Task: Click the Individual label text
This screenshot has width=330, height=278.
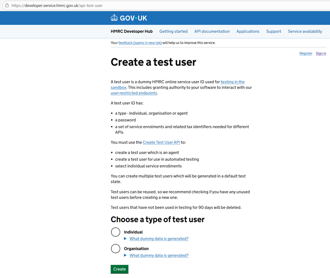Action: [133, 232]
